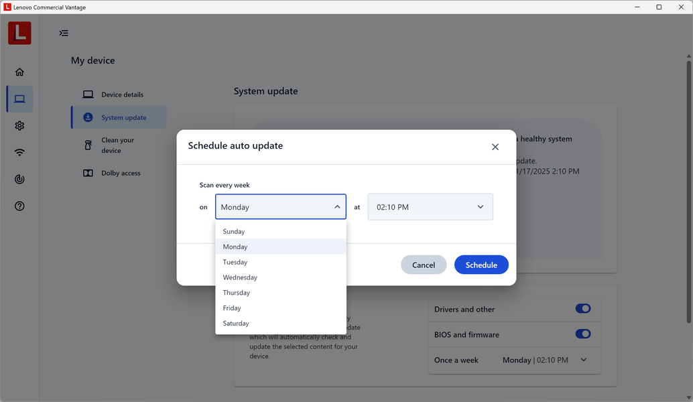Click the Lenovo app icon in title bar

pos(7,7)
